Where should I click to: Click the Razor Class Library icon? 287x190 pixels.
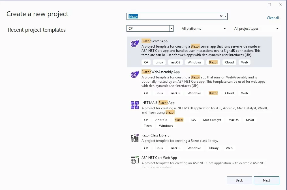134,138
